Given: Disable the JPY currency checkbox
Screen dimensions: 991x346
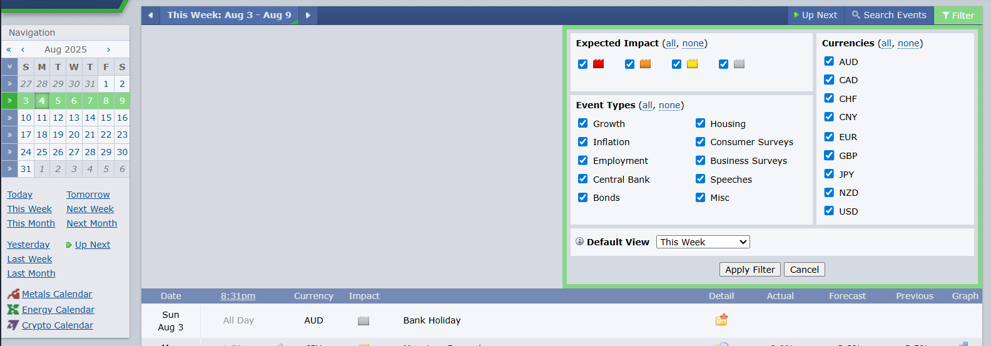Looking at the screenshot, I should [x=829, y=174].
